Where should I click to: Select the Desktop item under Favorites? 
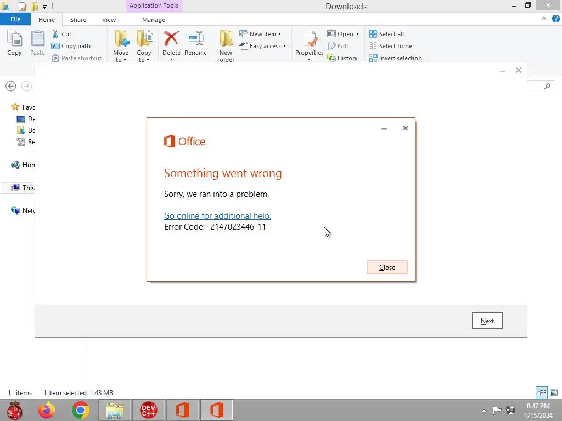pos(25,118)
